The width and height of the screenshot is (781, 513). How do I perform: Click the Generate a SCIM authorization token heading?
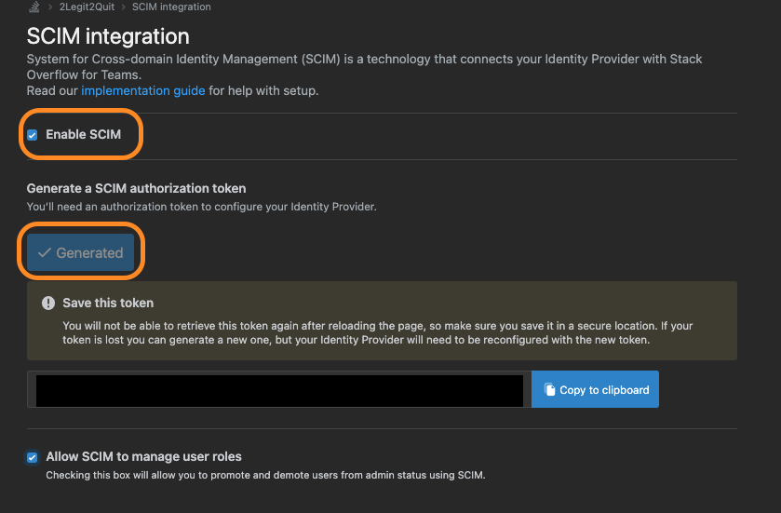[x=136, y=188]
